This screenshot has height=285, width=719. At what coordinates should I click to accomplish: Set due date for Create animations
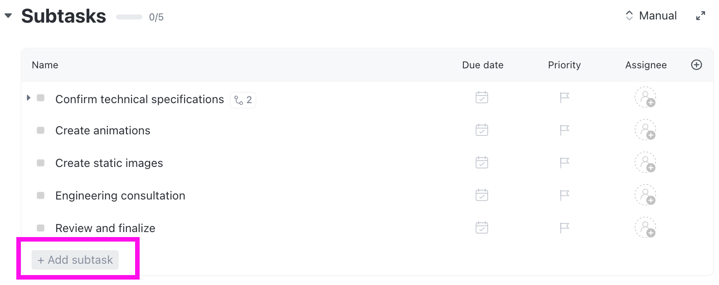[481, 130]
